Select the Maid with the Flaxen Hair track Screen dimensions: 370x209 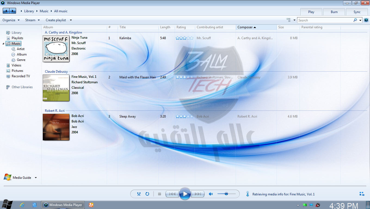[x=138, y=77]
